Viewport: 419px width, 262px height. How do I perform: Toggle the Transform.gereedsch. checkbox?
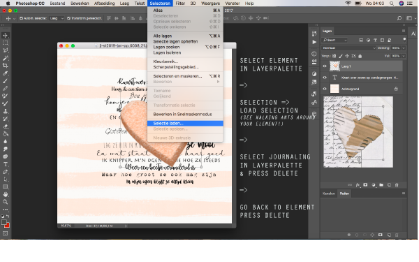click(x=68, y=18)
